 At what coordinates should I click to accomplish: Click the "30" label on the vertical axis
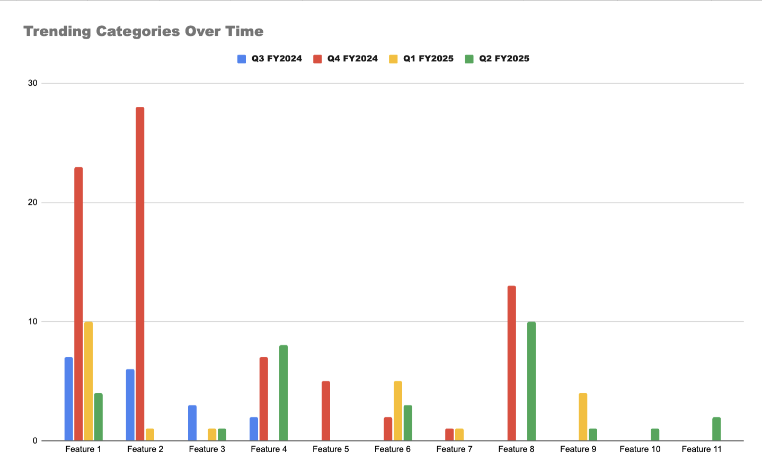pyautogui.click(x=33, y=83)
